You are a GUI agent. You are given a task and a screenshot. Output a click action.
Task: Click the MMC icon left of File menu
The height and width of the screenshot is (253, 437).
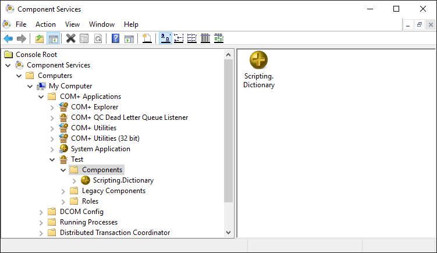point(6,24)
